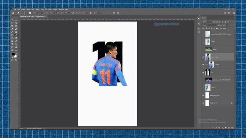Toggle Quick Mask mode

12,60
